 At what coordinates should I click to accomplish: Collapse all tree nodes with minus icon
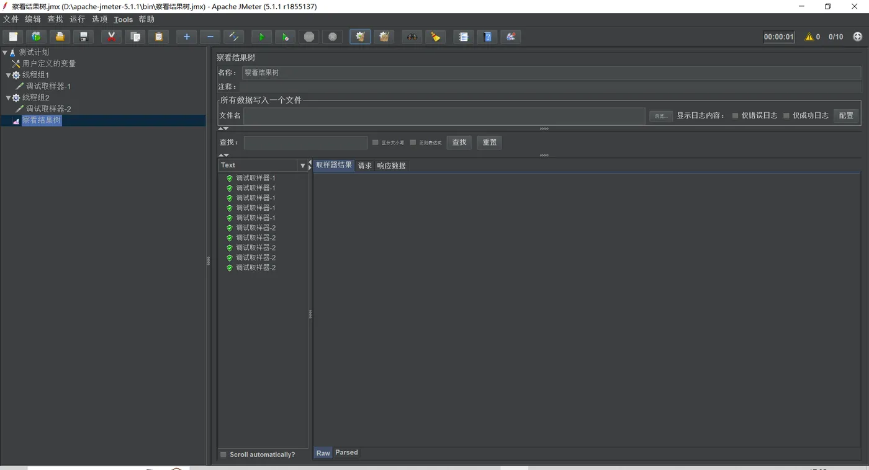[x=210, y=37]
